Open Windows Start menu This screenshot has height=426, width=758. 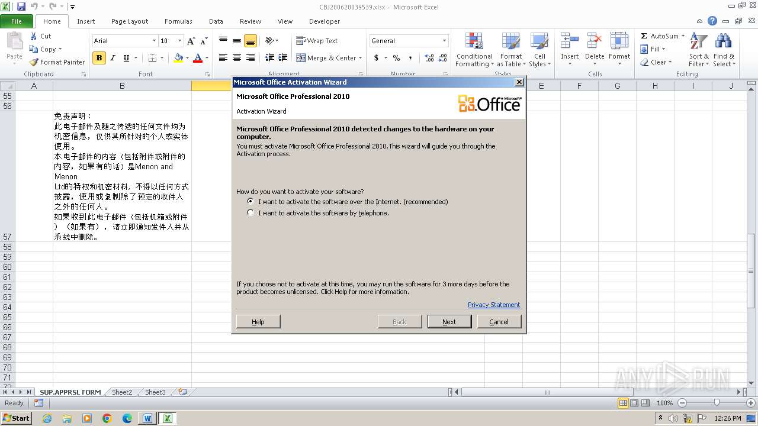pyautogui.click(x=16, y=418)
